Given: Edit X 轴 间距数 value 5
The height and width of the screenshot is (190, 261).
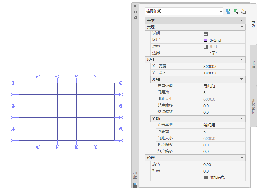Looking at the screenshot, I should click(224, 93).
